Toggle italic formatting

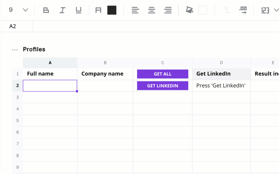coord(62,10)
